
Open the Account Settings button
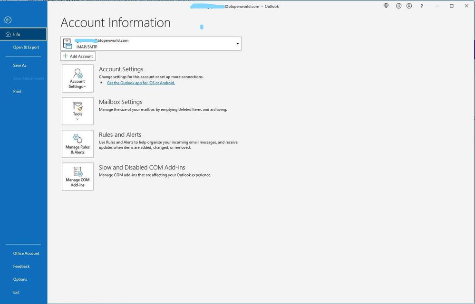point(78,78)
